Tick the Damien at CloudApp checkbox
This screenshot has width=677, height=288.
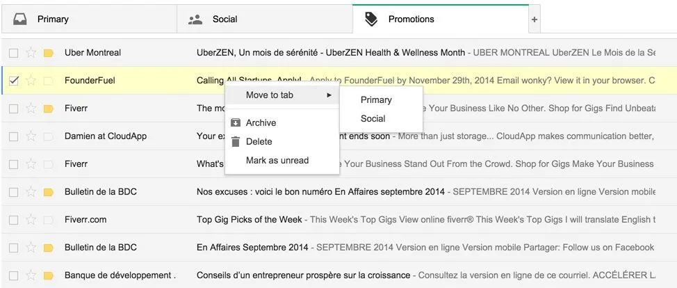coord(13,136)
